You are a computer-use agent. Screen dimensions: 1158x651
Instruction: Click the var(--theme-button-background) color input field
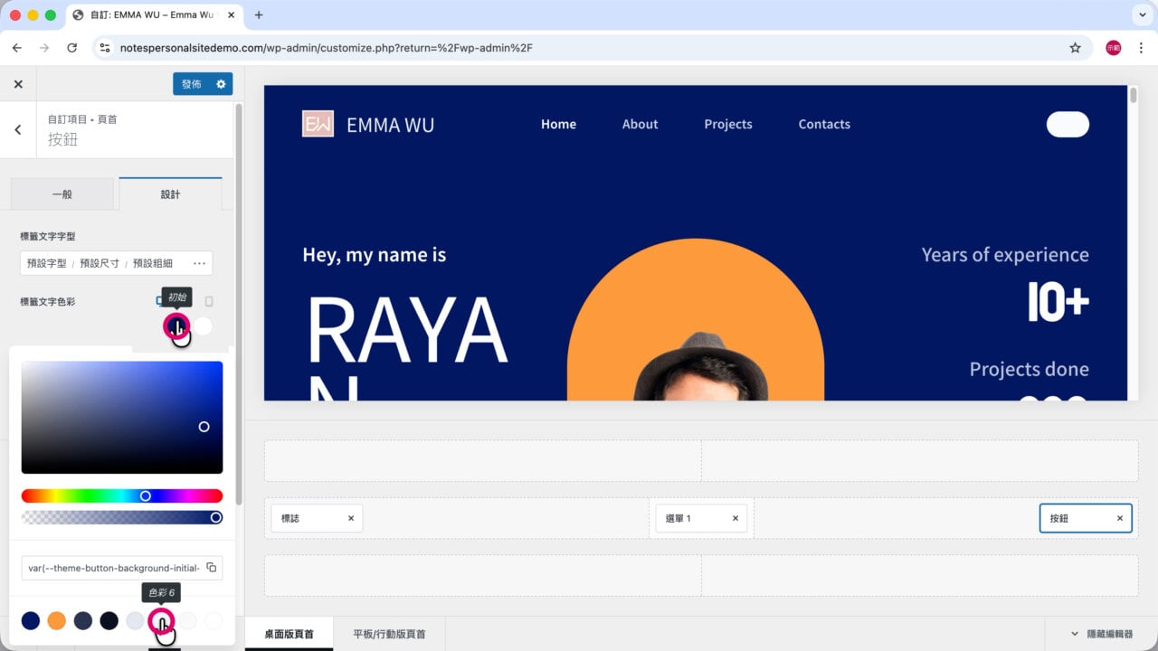click(x=113, y=568)
